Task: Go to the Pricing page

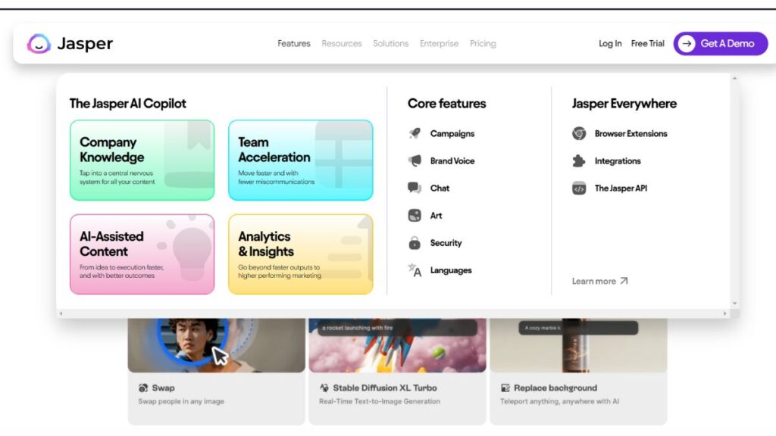Action: 483,44
